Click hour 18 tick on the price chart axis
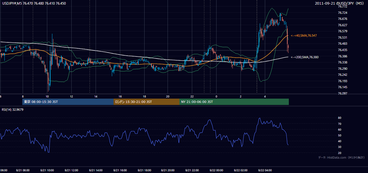This screenshot has height=173, width=368. click(145, 97)
